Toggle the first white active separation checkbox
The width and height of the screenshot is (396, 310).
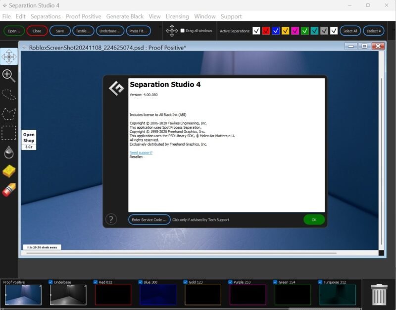pyautogui.click(x=256, y=31)
